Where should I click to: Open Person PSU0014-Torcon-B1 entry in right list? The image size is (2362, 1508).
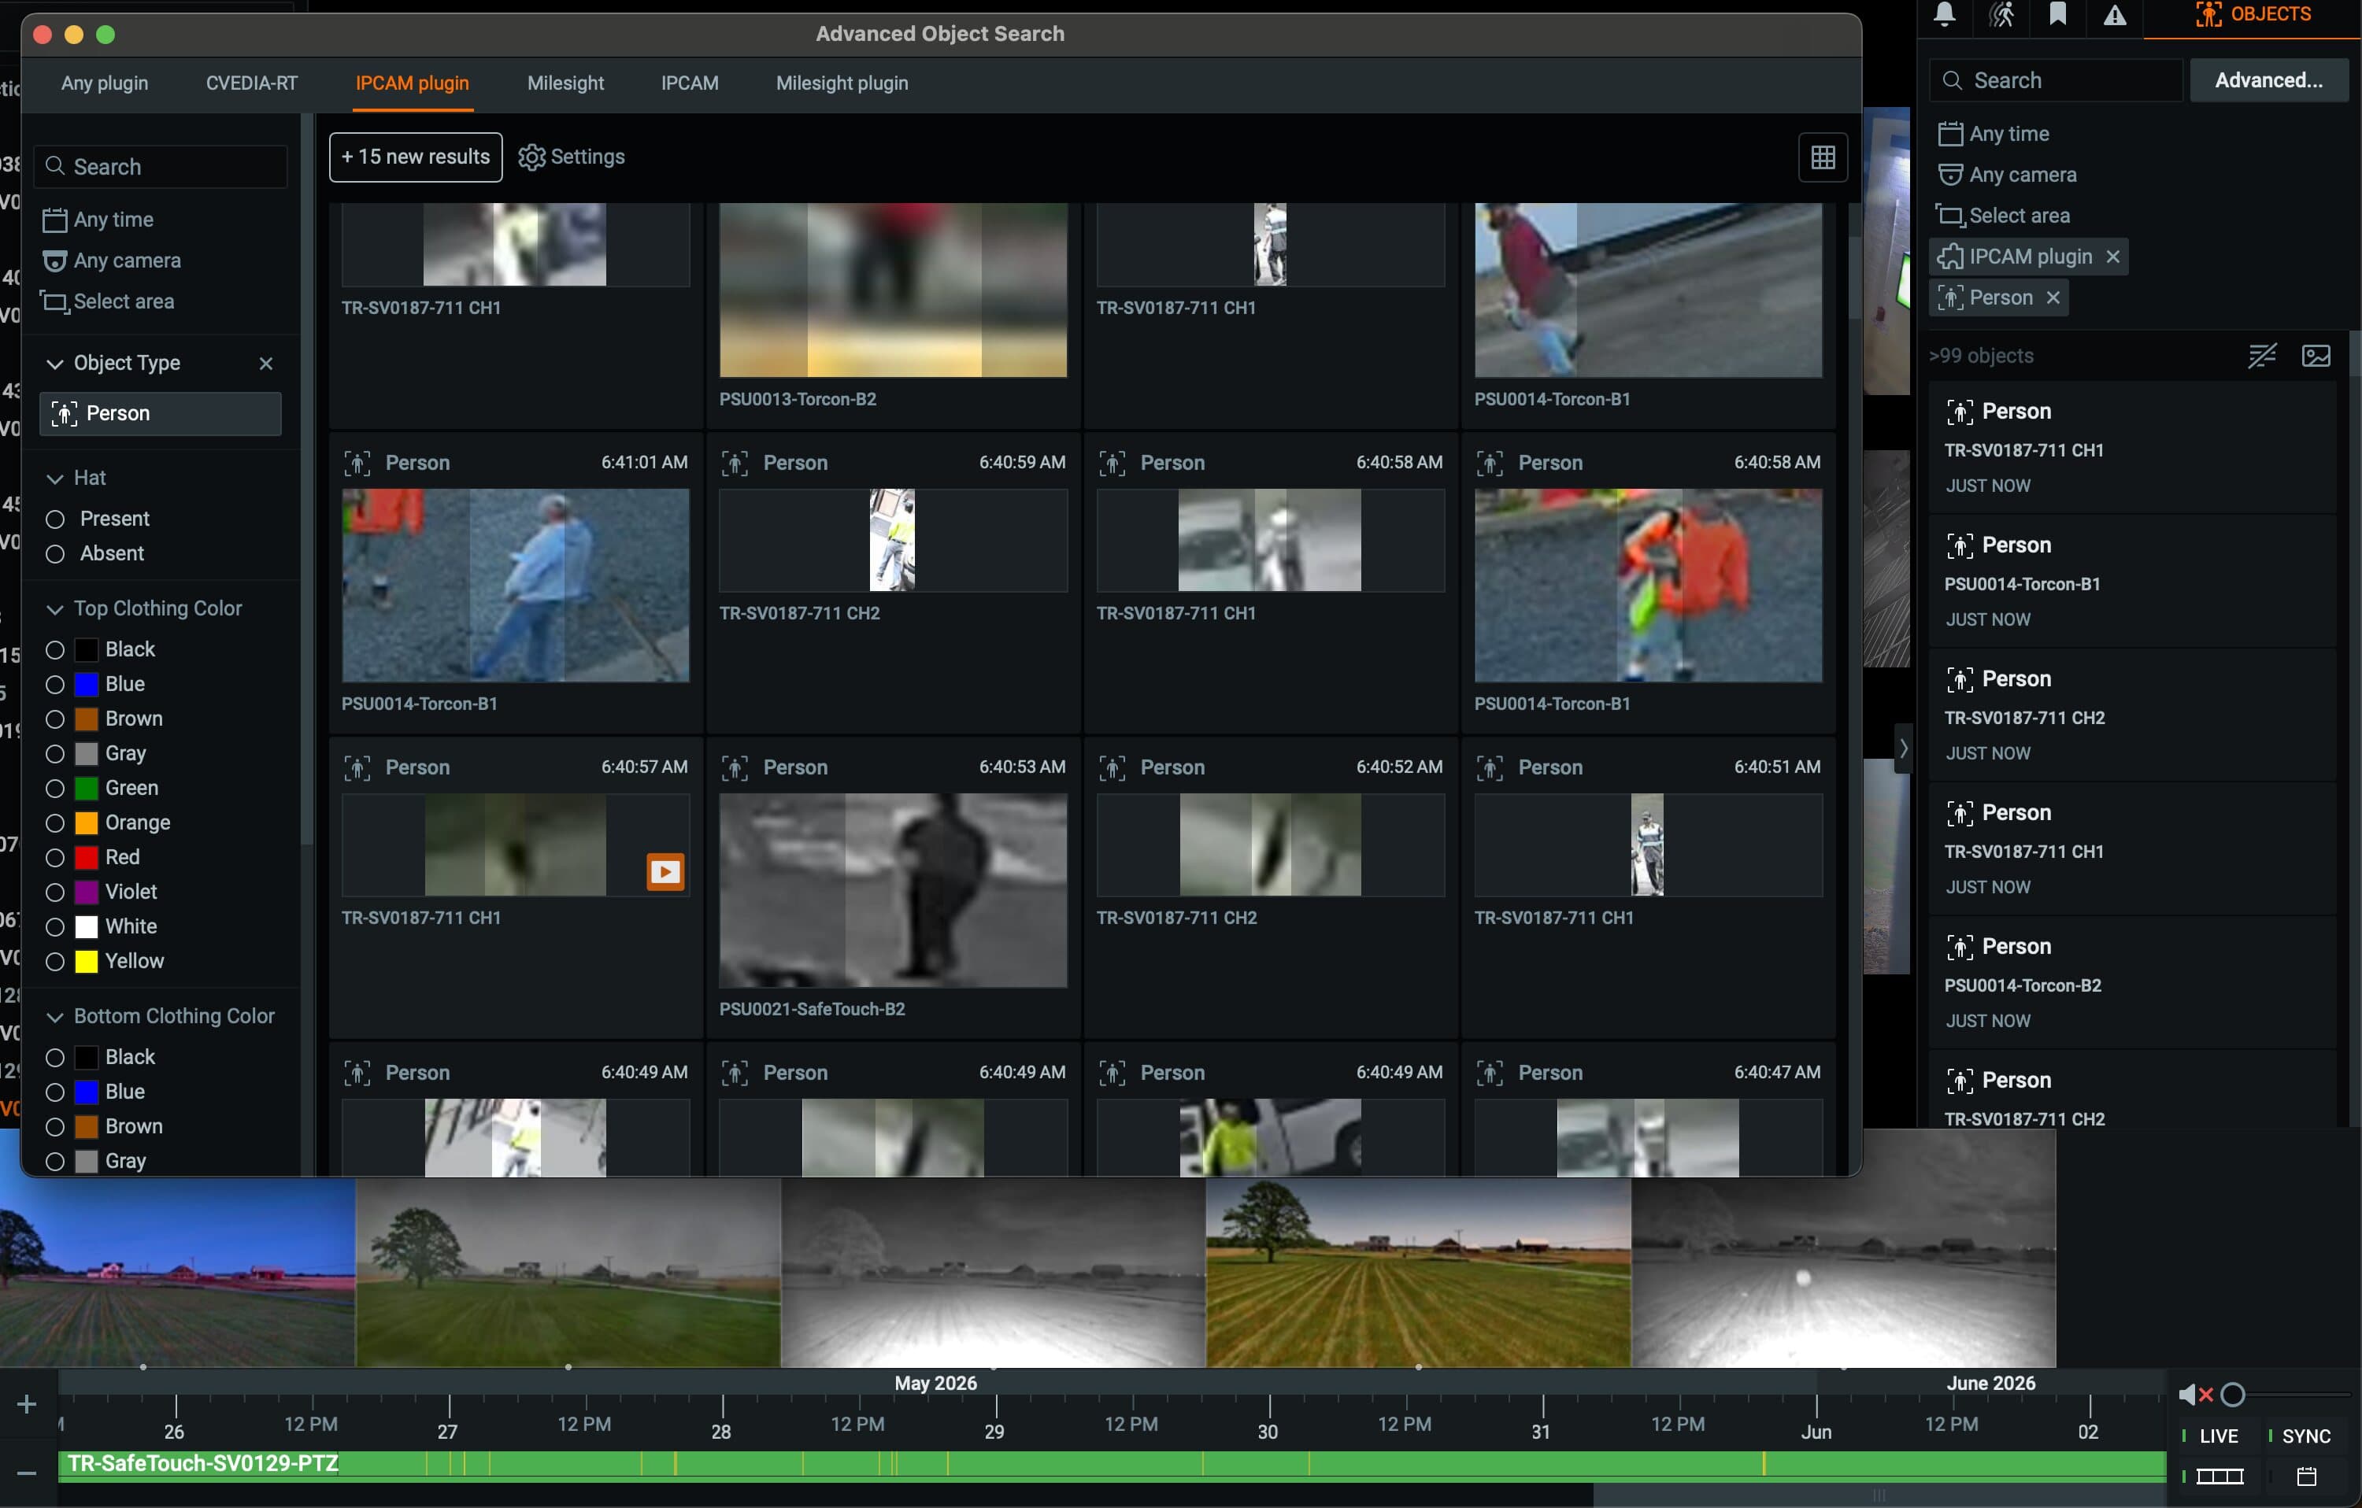tap(2132, 582)
